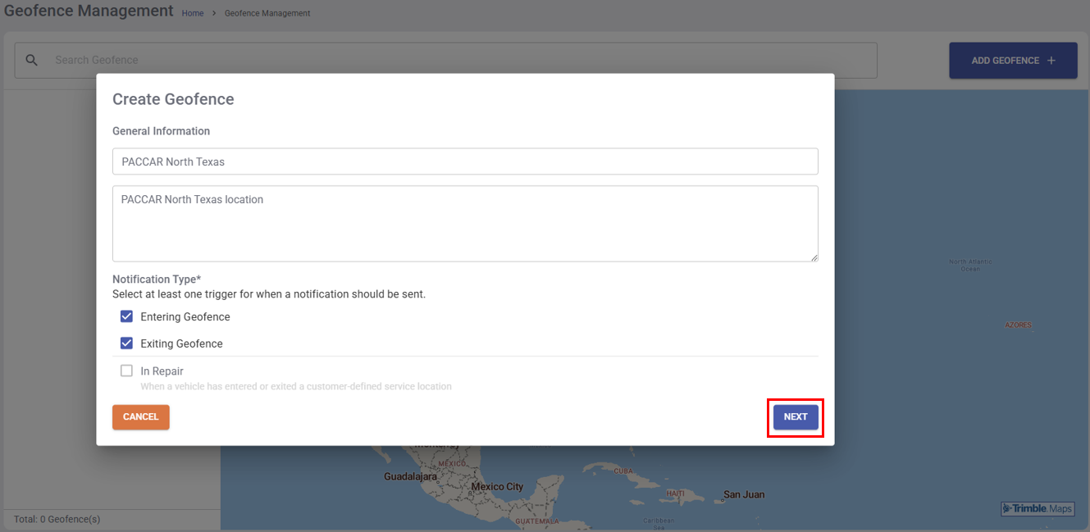Click the Search Geofence input
This screenshot has width=1090, height=532.
(x=459, y=60)
